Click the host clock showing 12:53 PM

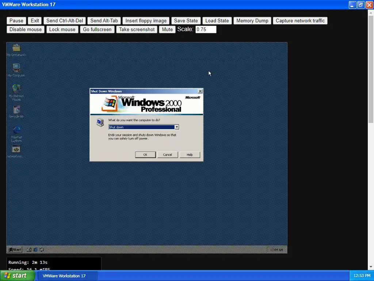[x=362, y=276]
